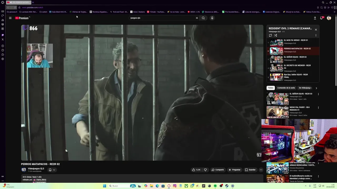Switch to the PERROS MATAPACOS browser tab
Viewport: 337px width, 189px height.
pyautogui.click(x=18, y=2)
